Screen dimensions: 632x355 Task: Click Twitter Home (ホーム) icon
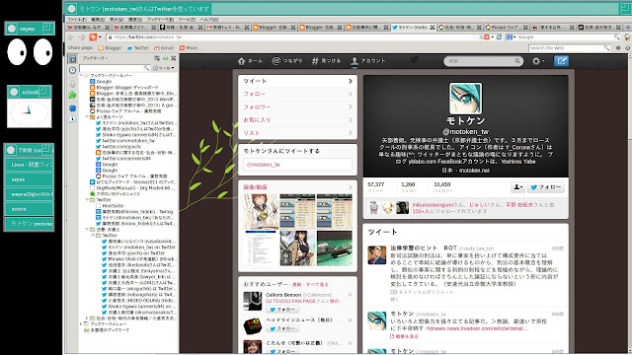(x=241, y=61)
